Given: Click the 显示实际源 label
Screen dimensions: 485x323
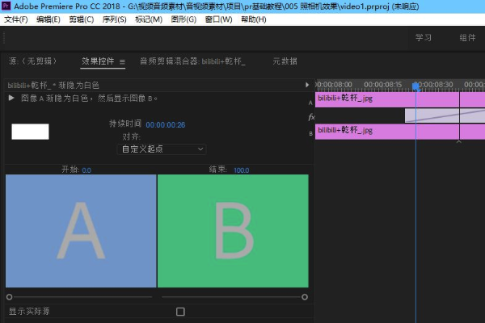Looking at the screenshot, I should click(x=29, y=311).
